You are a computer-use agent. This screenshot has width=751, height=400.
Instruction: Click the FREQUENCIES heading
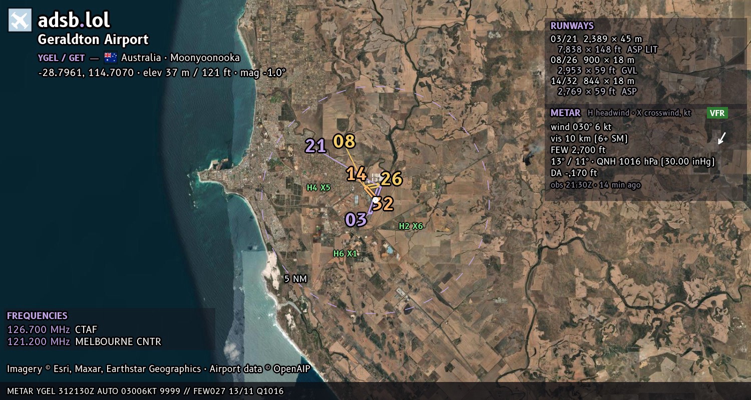(x=37, y=316)
